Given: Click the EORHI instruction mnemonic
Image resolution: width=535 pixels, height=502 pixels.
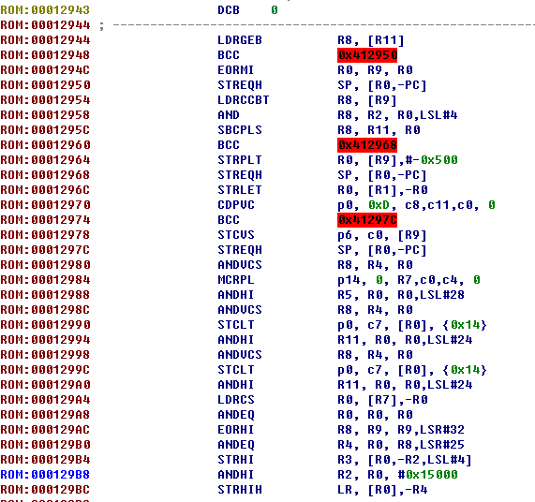Looking at the screenshot, I should [x=236, y=430].
